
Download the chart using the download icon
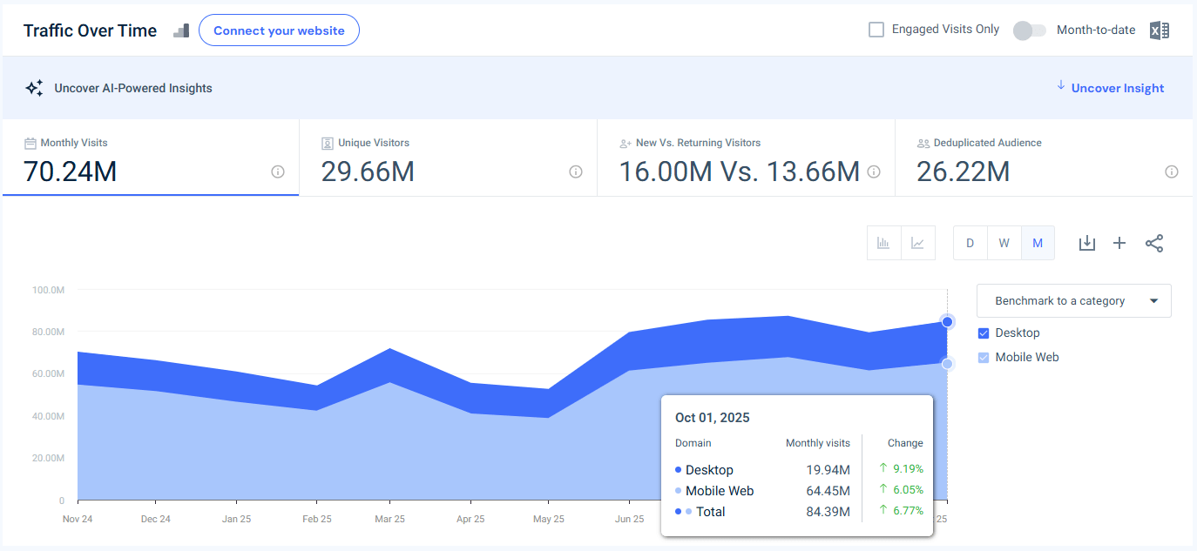point(1086,243)
